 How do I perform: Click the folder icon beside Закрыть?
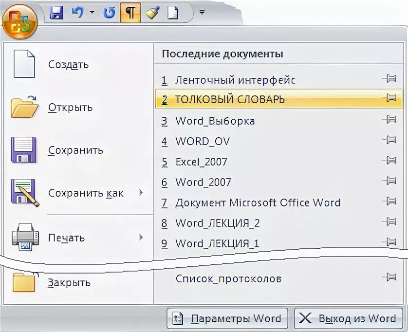[x=24, y=282]
